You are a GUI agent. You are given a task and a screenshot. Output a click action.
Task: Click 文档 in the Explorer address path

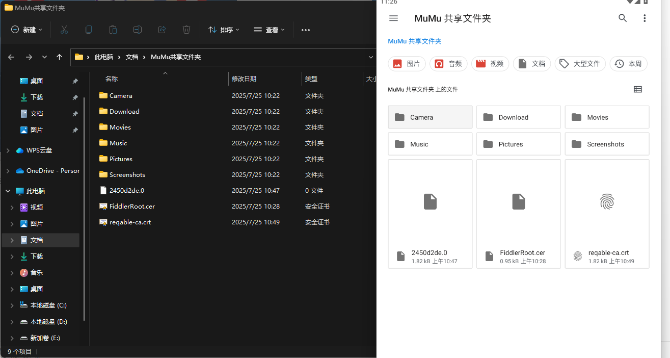pos(132,57)
